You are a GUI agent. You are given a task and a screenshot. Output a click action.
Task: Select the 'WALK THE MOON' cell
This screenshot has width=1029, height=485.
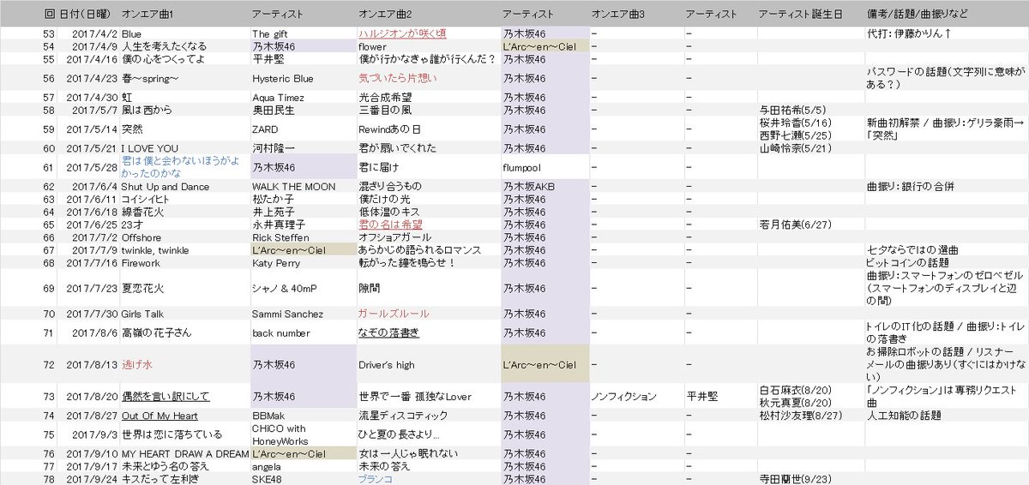(293, 186)
